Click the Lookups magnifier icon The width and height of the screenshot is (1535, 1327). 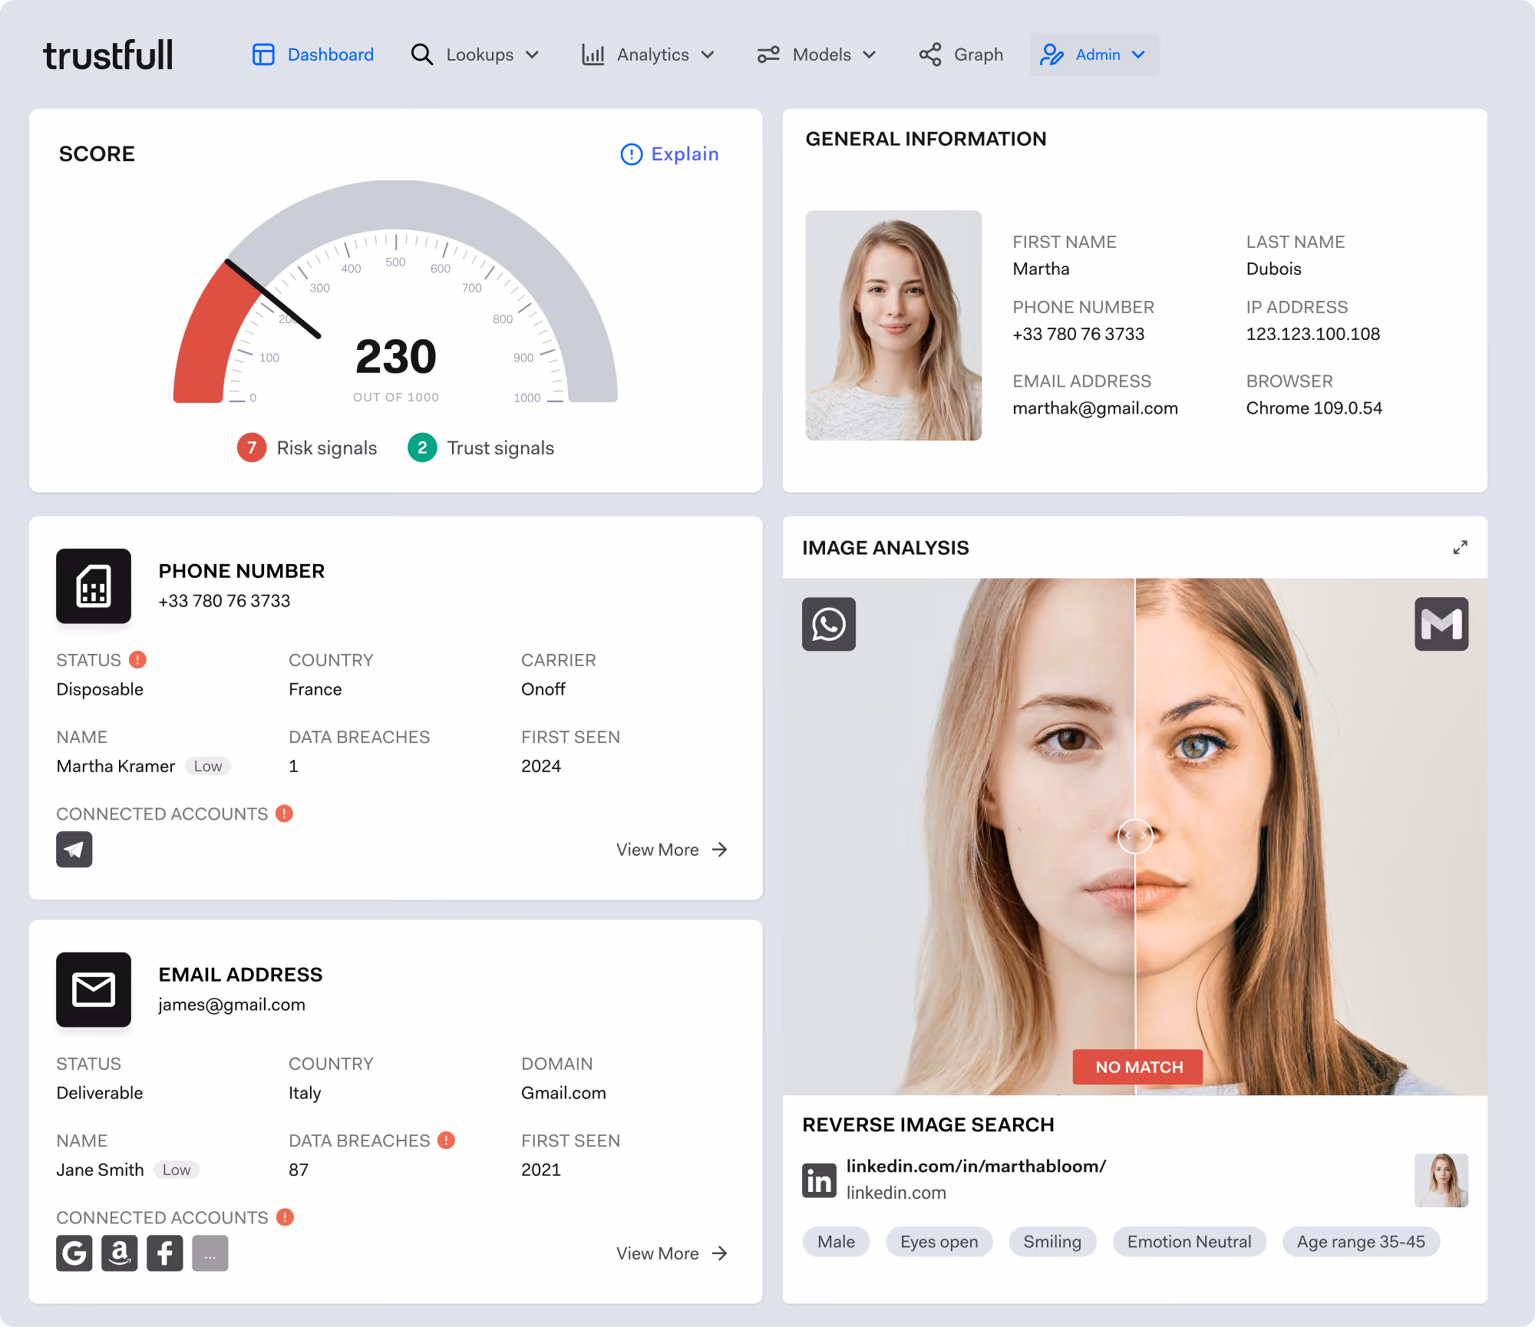421,54
